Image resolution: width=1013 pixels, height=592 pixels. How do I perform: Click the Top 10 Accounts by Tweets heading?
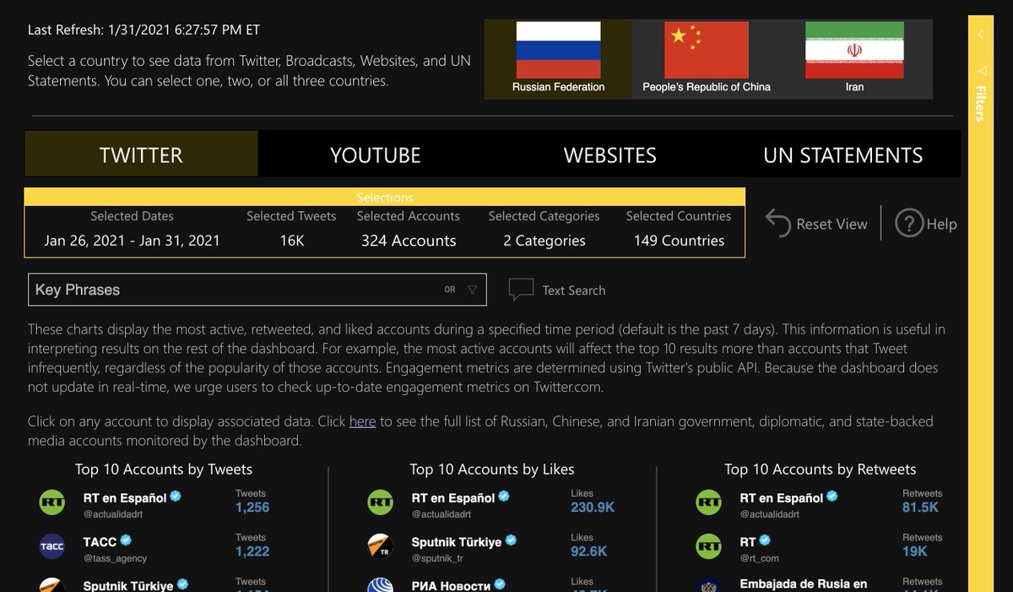pos(164,470)
